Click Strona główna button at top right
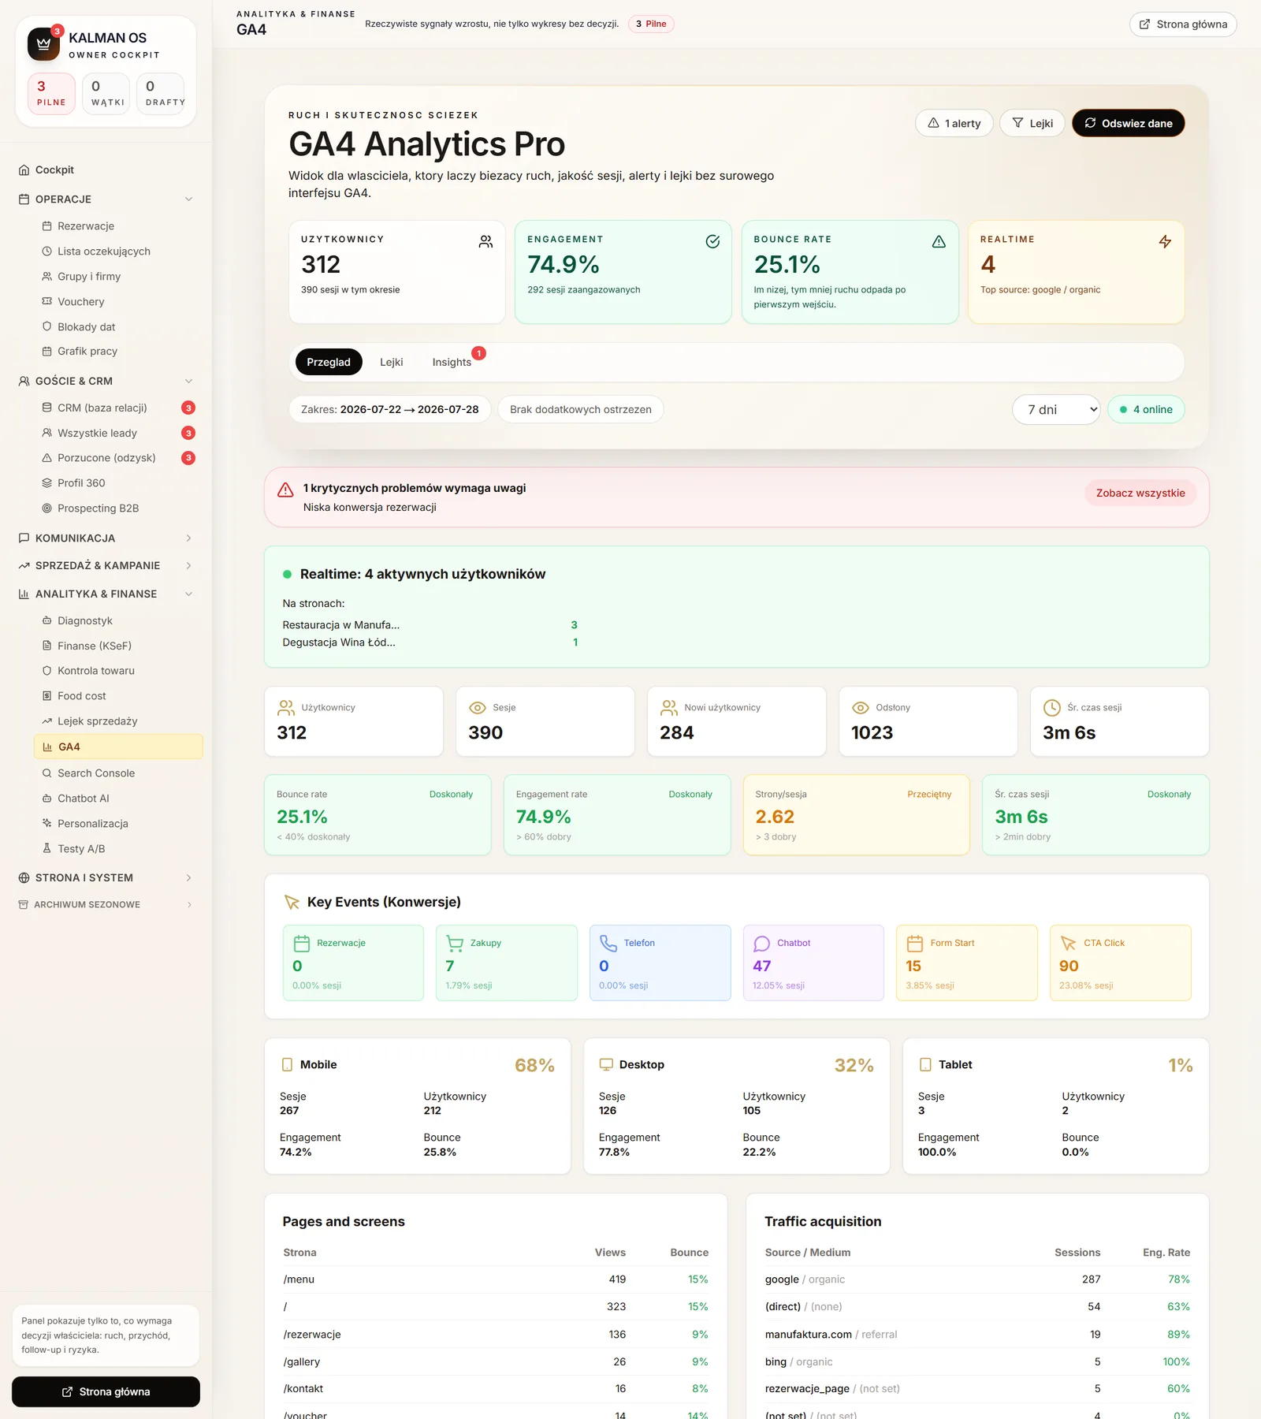 coord(1183,24)
